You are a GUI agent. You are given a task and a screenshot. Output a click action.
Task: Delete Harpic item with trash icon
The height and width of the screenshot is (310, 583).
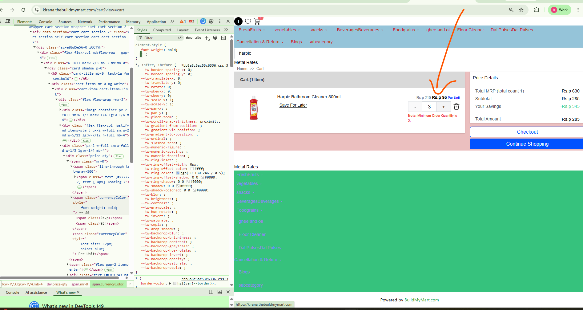[456, 107]
